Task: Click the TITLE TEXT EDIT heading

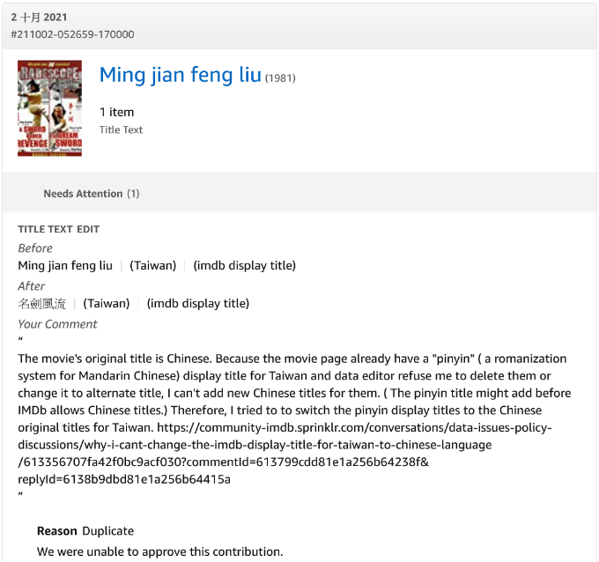Action: pyautogui.click(x=59, y=229)
